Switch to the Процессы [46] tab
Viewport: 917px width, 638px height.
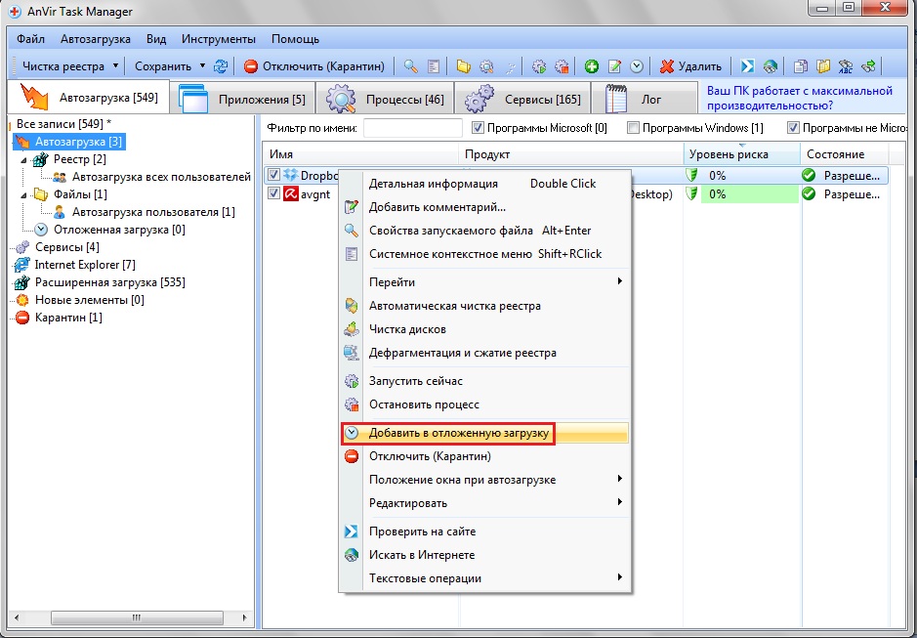point(385,99)
